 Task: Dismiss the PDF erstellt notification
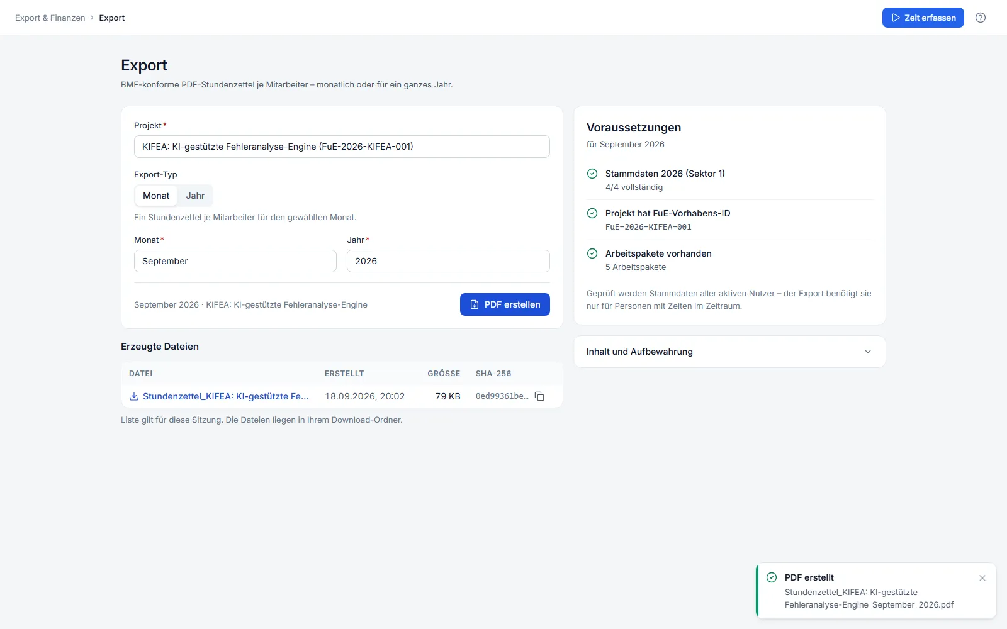982,578
